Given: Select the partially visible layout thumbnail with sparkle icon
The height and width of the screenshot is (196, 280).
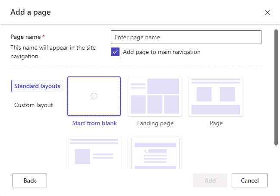Looking at the screenshot, I should 155,154.
